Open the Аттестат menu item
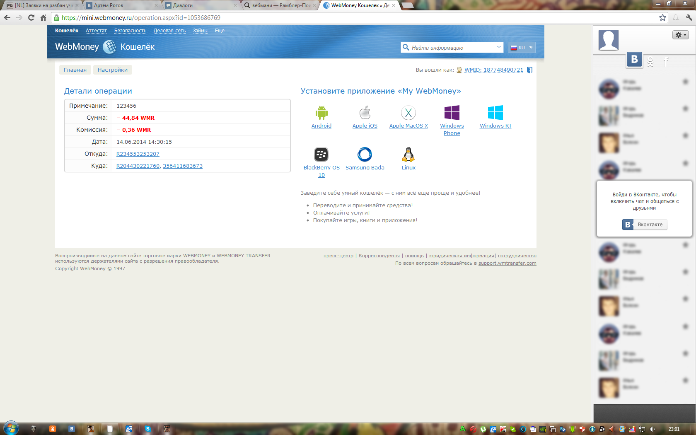This screenshot has height=435, width=696. click(96, 31)
